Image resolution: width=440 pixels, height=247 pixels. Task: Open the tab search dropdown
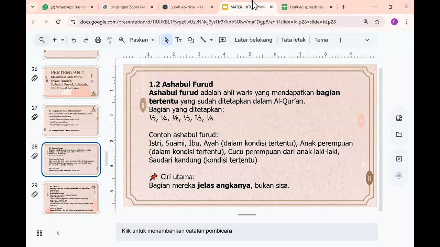click(x=33, y=7)
